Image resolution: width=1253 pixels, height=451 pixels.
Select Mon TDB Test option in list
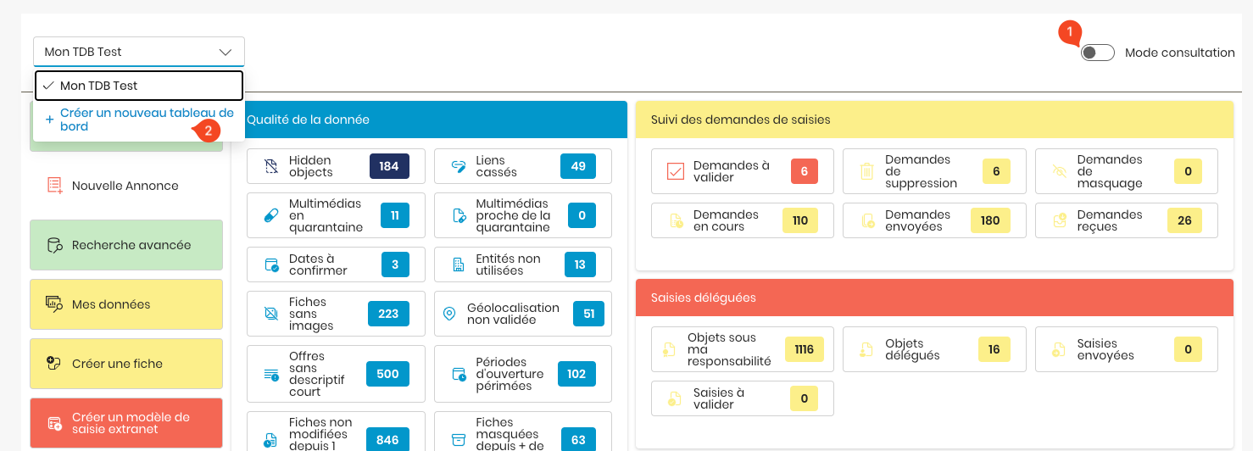point(139,86)
